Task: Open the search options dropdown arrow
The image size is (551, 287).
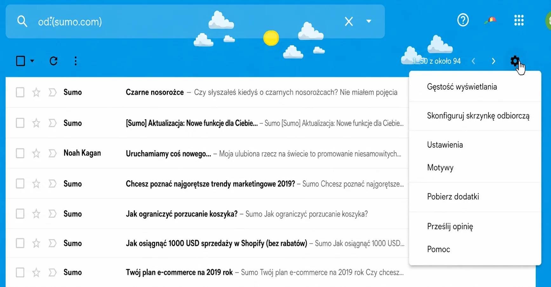Action: click(x=369, y=21)
